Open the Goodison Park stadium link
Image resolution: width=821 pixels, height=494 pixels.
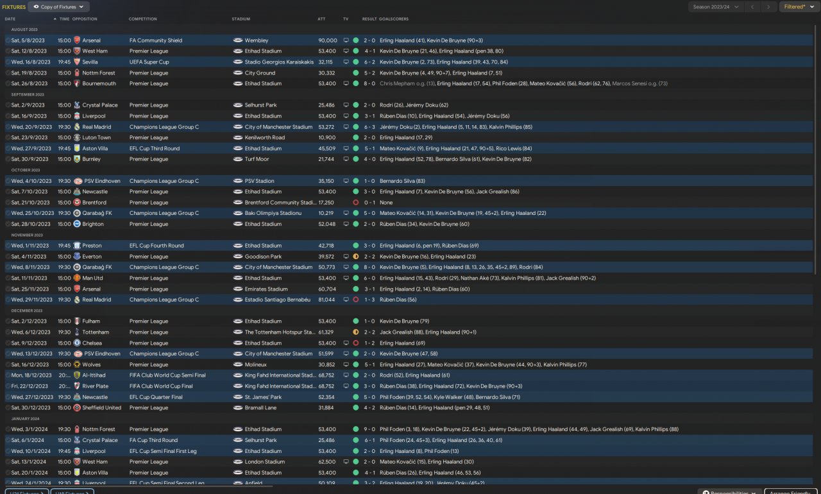coord(263,257)
